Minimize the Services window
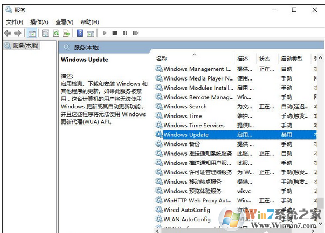The height and width of the screenshot is (233, 325). click(x=274, y=10)
